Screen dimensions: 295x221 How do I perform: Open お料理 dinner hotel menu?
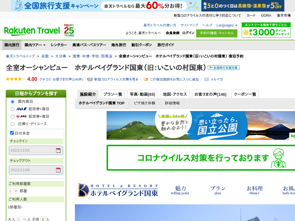pyautogui.click(x=255, y=190)
